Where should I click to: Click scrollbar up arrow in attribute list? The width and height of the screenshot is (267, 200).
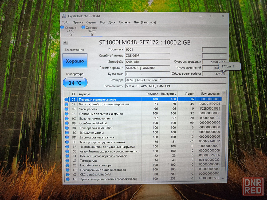click(224, 93)
